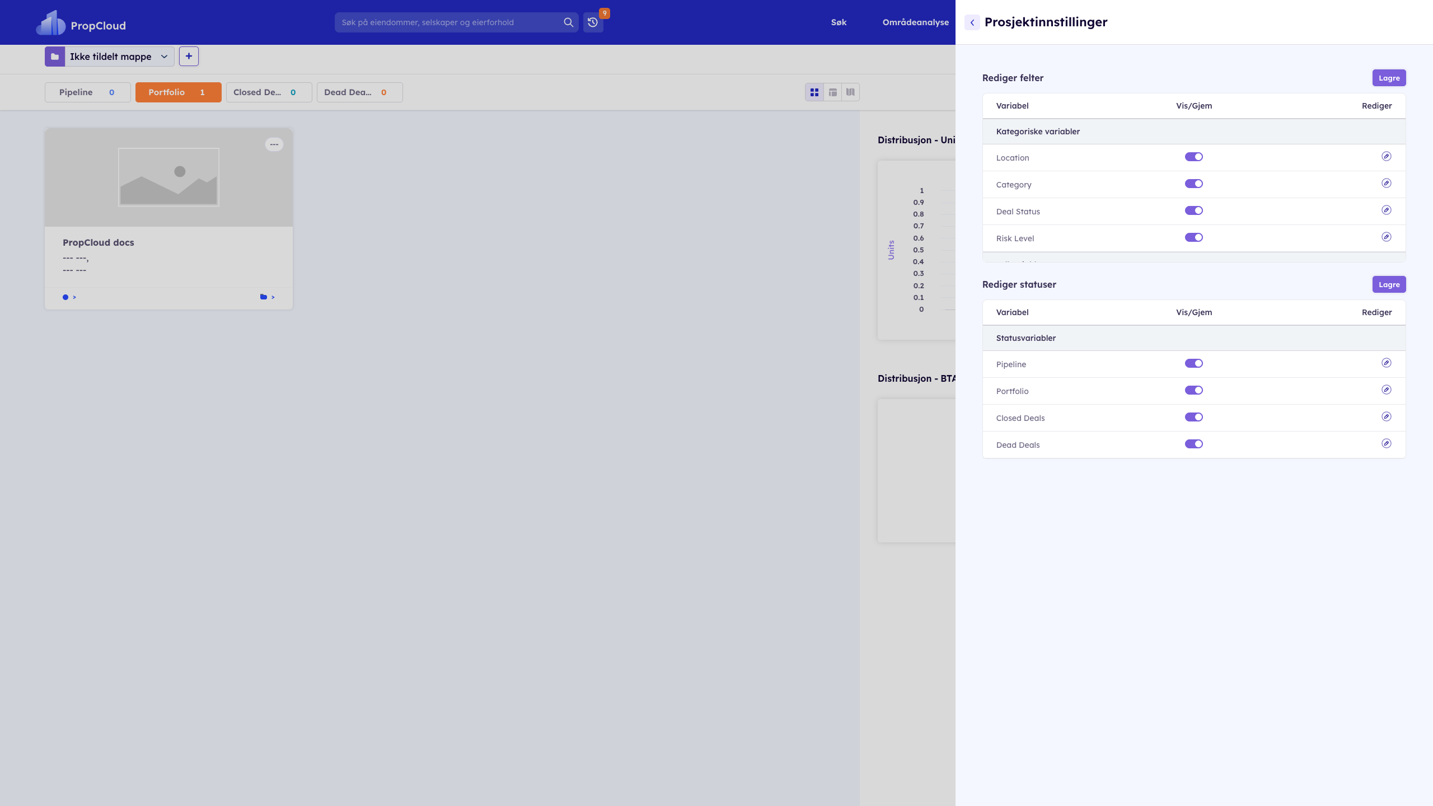The width and height of the screenshot is (1433, 806).
Task: Toggle Portfolio status visibility
Action: pyautogui.click(x=1194, y=390)
